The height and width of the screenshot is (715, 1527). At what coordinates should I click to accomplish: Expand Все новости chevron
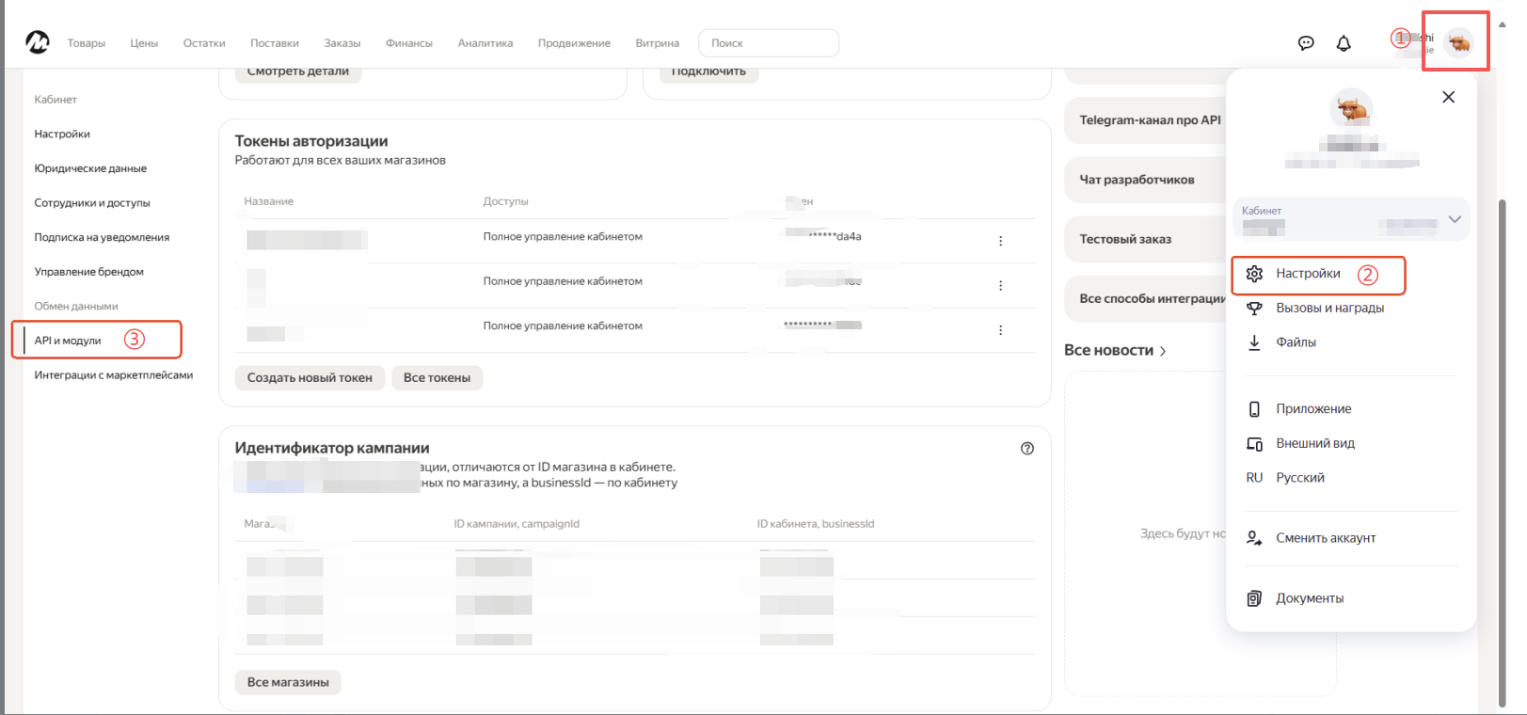click(x=1163, y=351)
